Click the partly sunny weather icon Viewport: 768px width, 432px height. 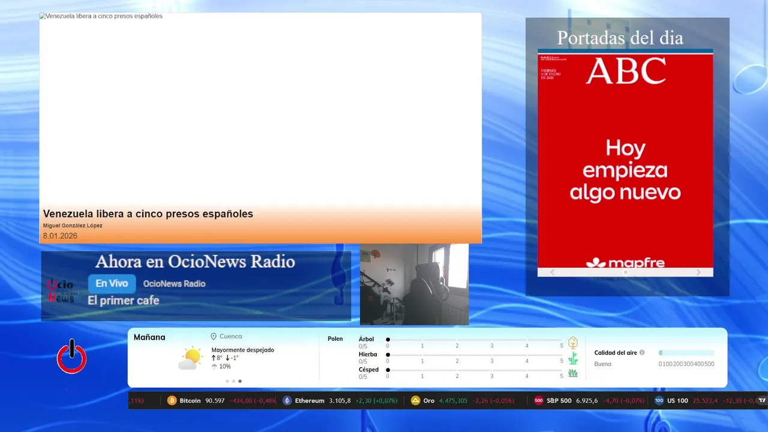point(190,358)
